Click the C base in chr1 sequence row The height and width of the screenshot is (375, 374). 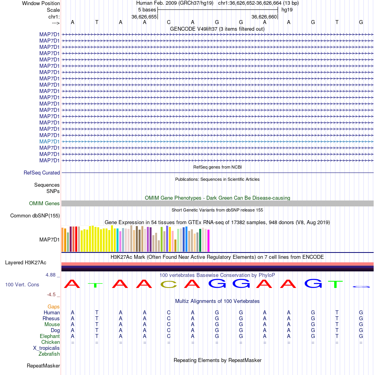169,22
